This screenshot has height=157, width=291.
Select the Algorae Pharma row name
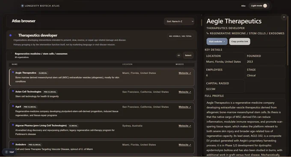41,125
